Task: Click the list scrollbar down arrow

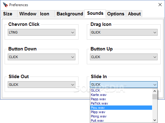Action: click(x=155, y=120)
